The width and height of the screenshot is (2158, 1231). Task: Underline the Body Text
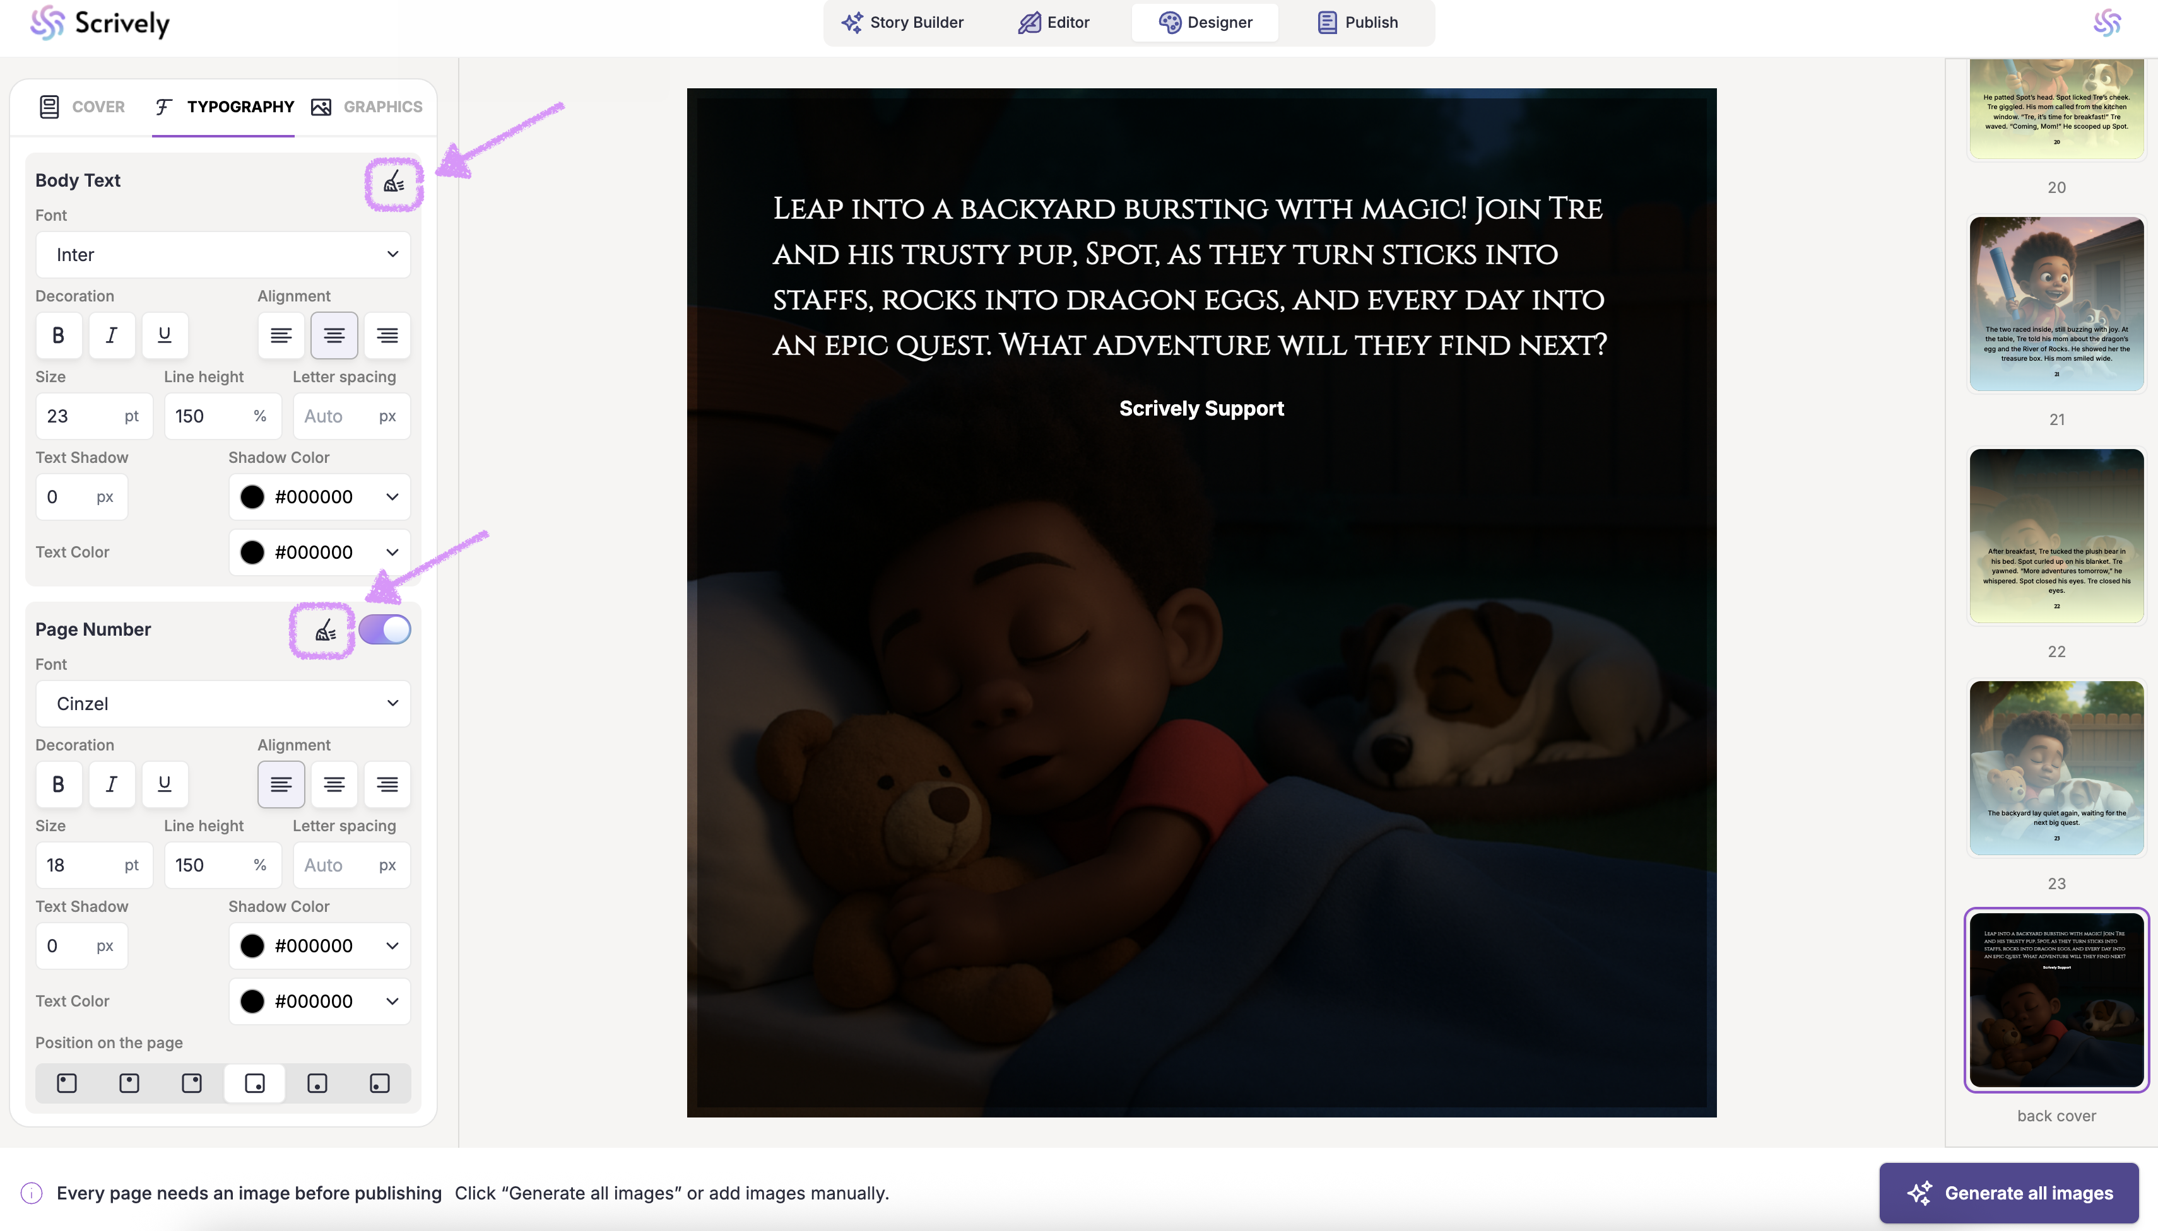(164, 335)
